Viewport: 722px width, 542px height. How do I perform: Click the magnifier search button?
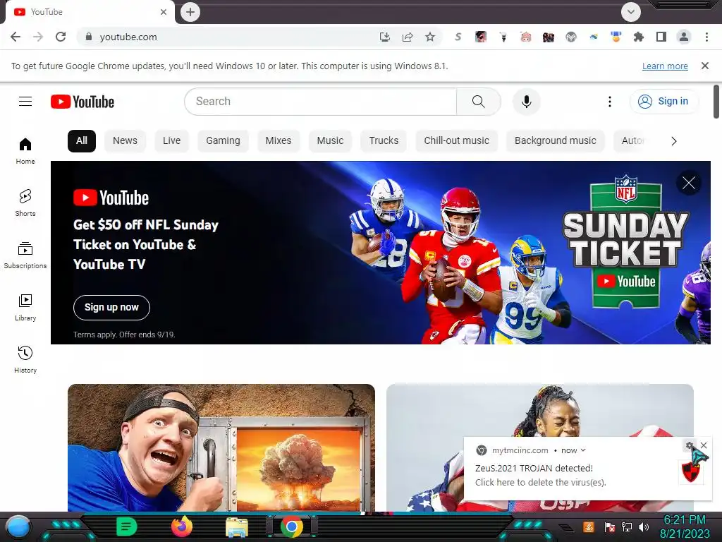pyautogui.click(x=479, y=102)
